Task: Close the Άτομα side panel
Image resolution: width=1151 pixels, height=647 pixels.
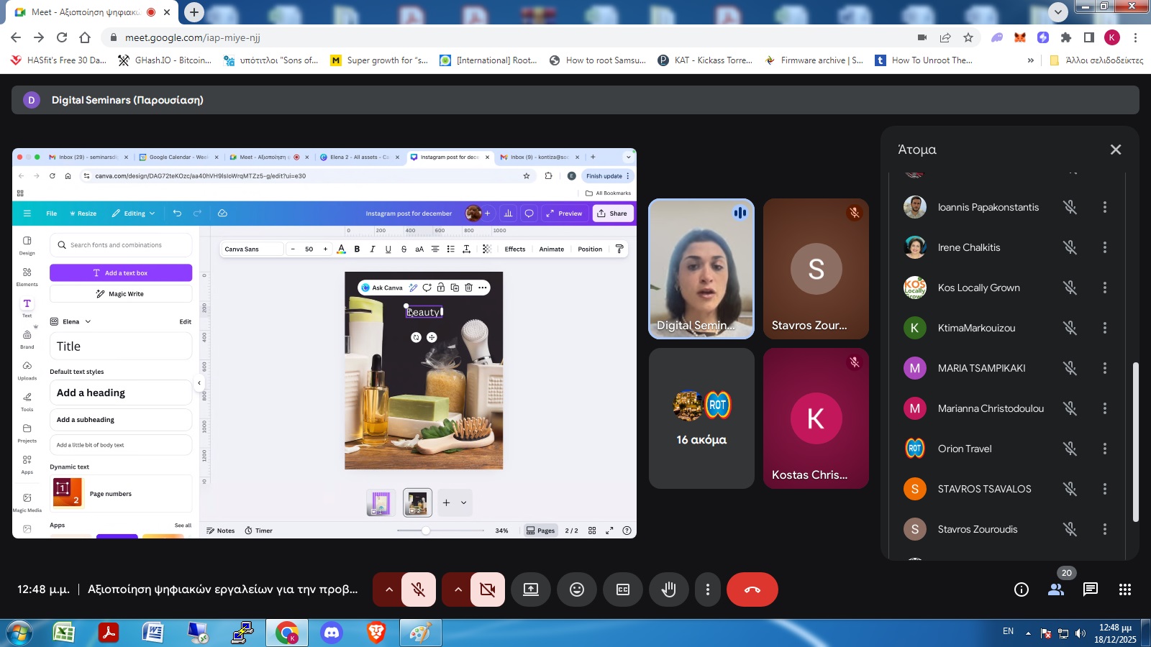Action: tap(1116, 150)
